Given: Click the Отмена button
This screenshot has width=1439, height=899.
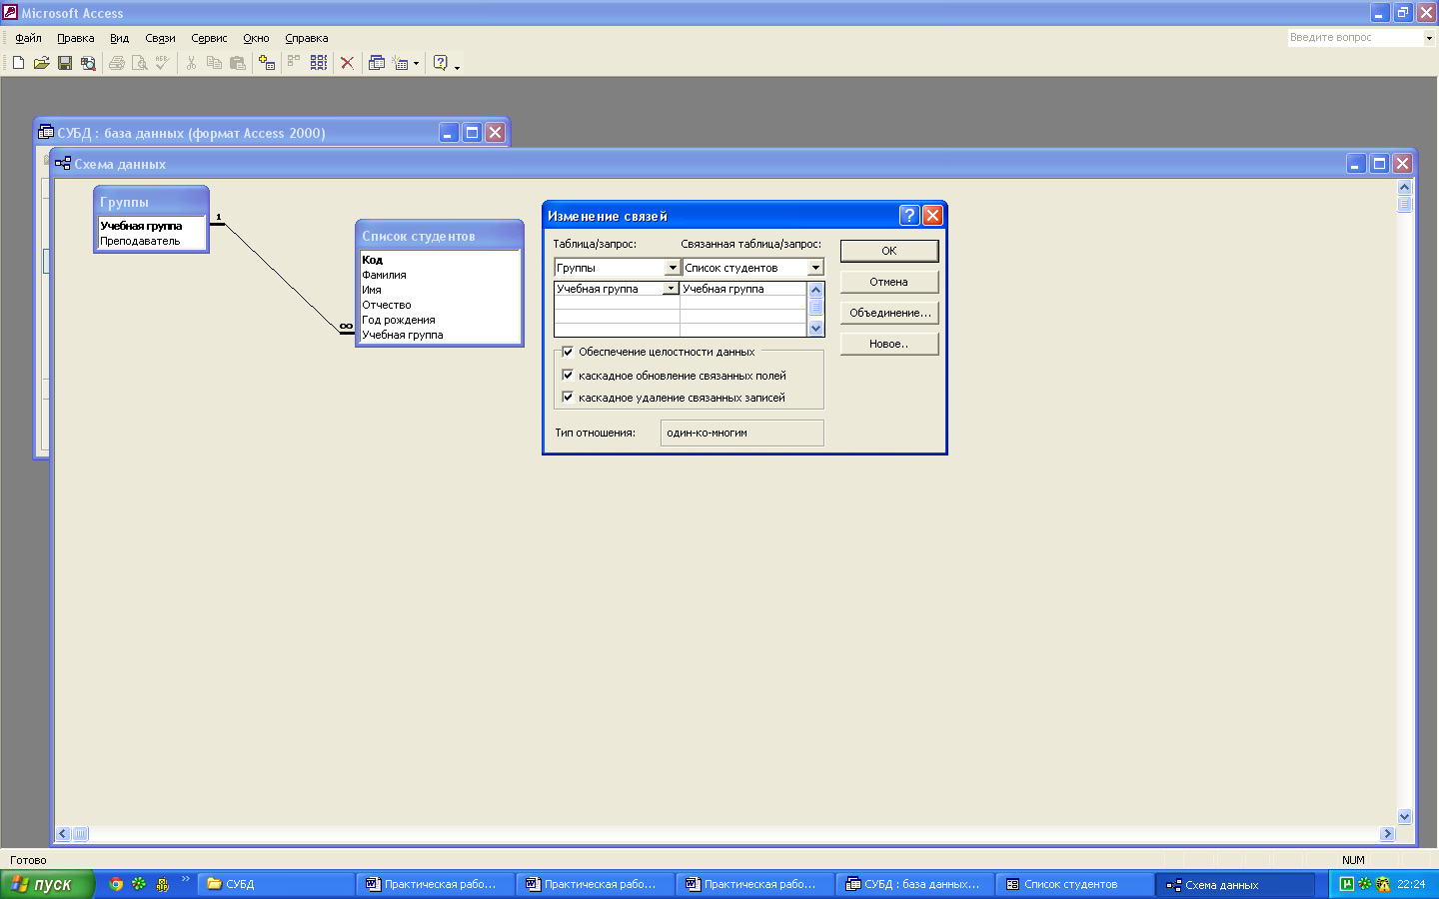Looking at the screenshot, I should point(889,282).
